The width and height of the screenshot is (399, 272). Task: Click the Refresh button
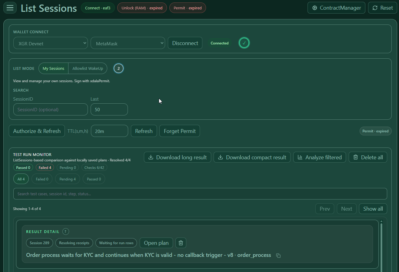click(144, 131)
